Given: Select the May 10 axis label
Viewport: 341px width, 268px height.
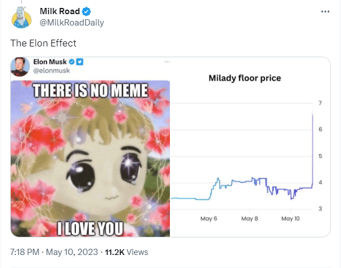Looking at the screenshot, I should [291, 219].
